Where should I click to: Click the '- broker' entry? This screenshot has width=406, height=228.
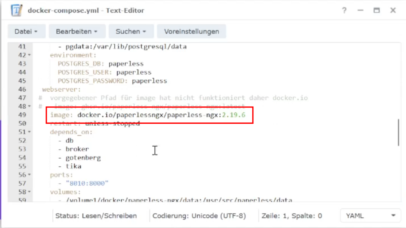[x=73, y=149]
